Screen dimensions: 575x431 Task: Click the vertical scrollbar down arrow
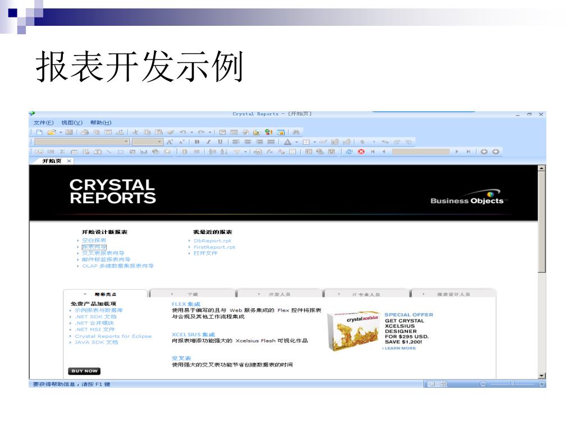[x=542, y=375]
